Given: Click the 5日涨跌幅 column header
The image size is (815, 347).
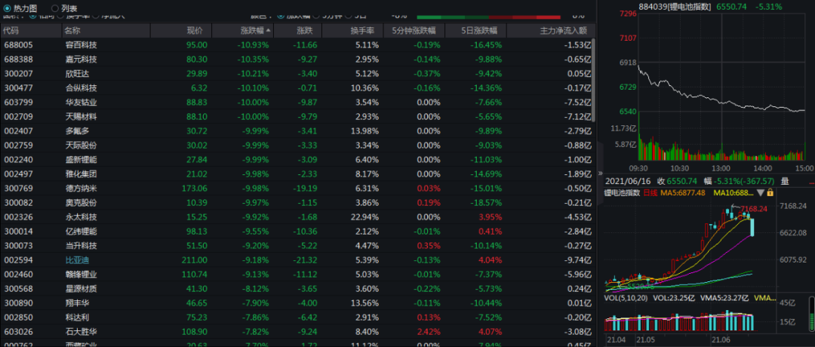Looking at the screenshot, I should 481,31.
